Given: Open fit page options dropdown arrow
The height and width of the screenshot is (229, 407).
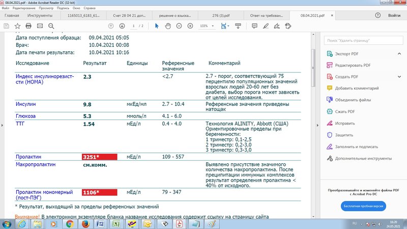Looking at the screenshot, I should [228, 26].
